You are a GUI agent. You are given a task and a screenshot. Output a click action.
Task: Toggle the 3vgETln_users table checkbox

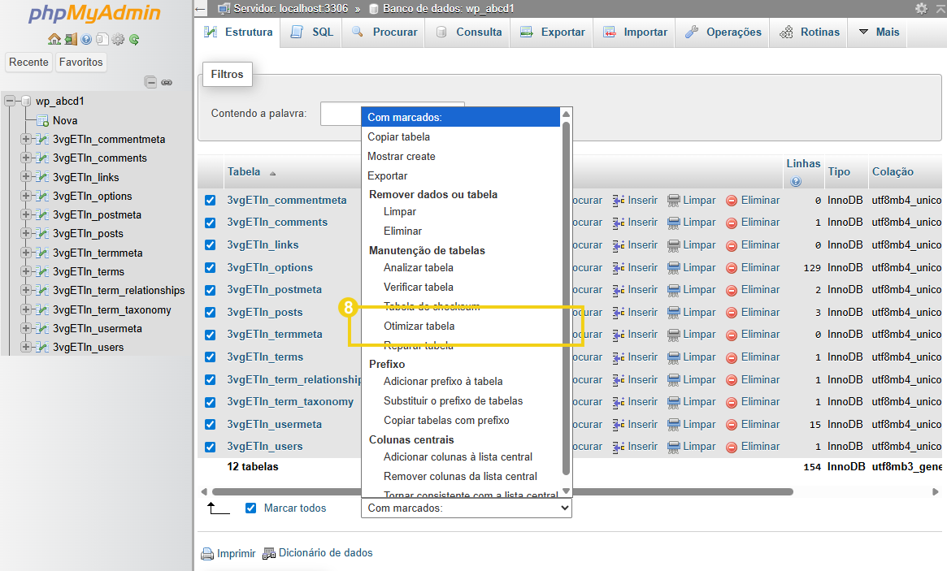point(211,446)
